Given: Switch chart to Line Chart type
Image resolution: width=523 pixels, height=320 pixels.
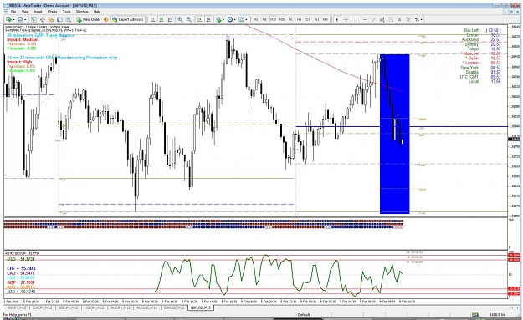Looking at the screenshot, I should [x=170, y=19].
